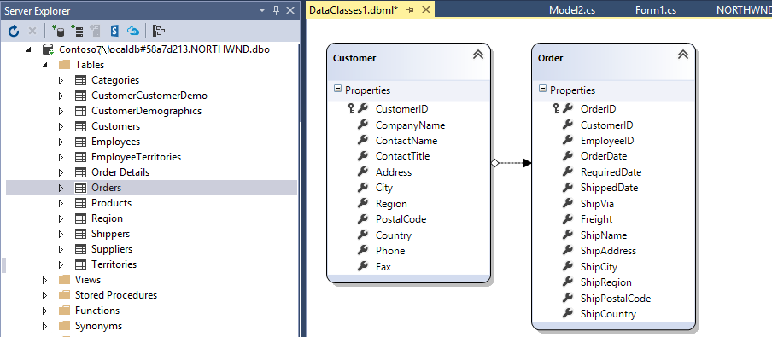772x337 pixels.
Task: Click the table icon beside Categories
Action: click(80, 80)
